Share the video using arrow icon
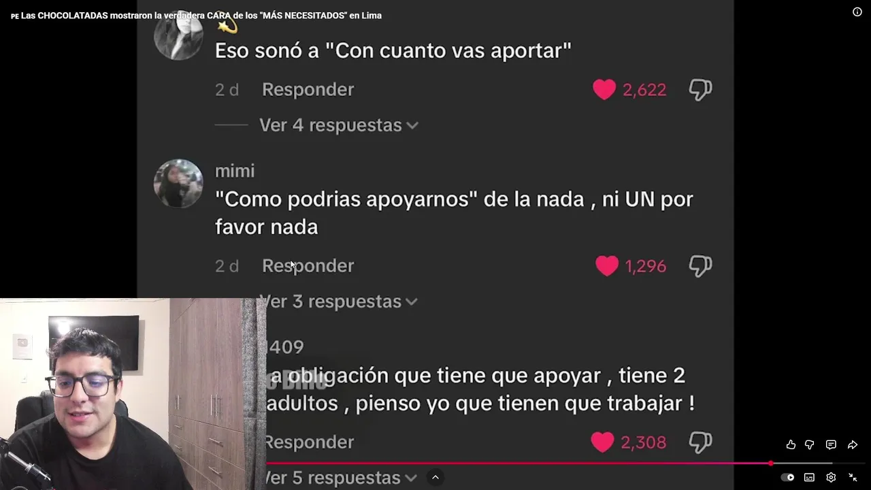This screenshot has height=490, width=871. pos(853,444)
